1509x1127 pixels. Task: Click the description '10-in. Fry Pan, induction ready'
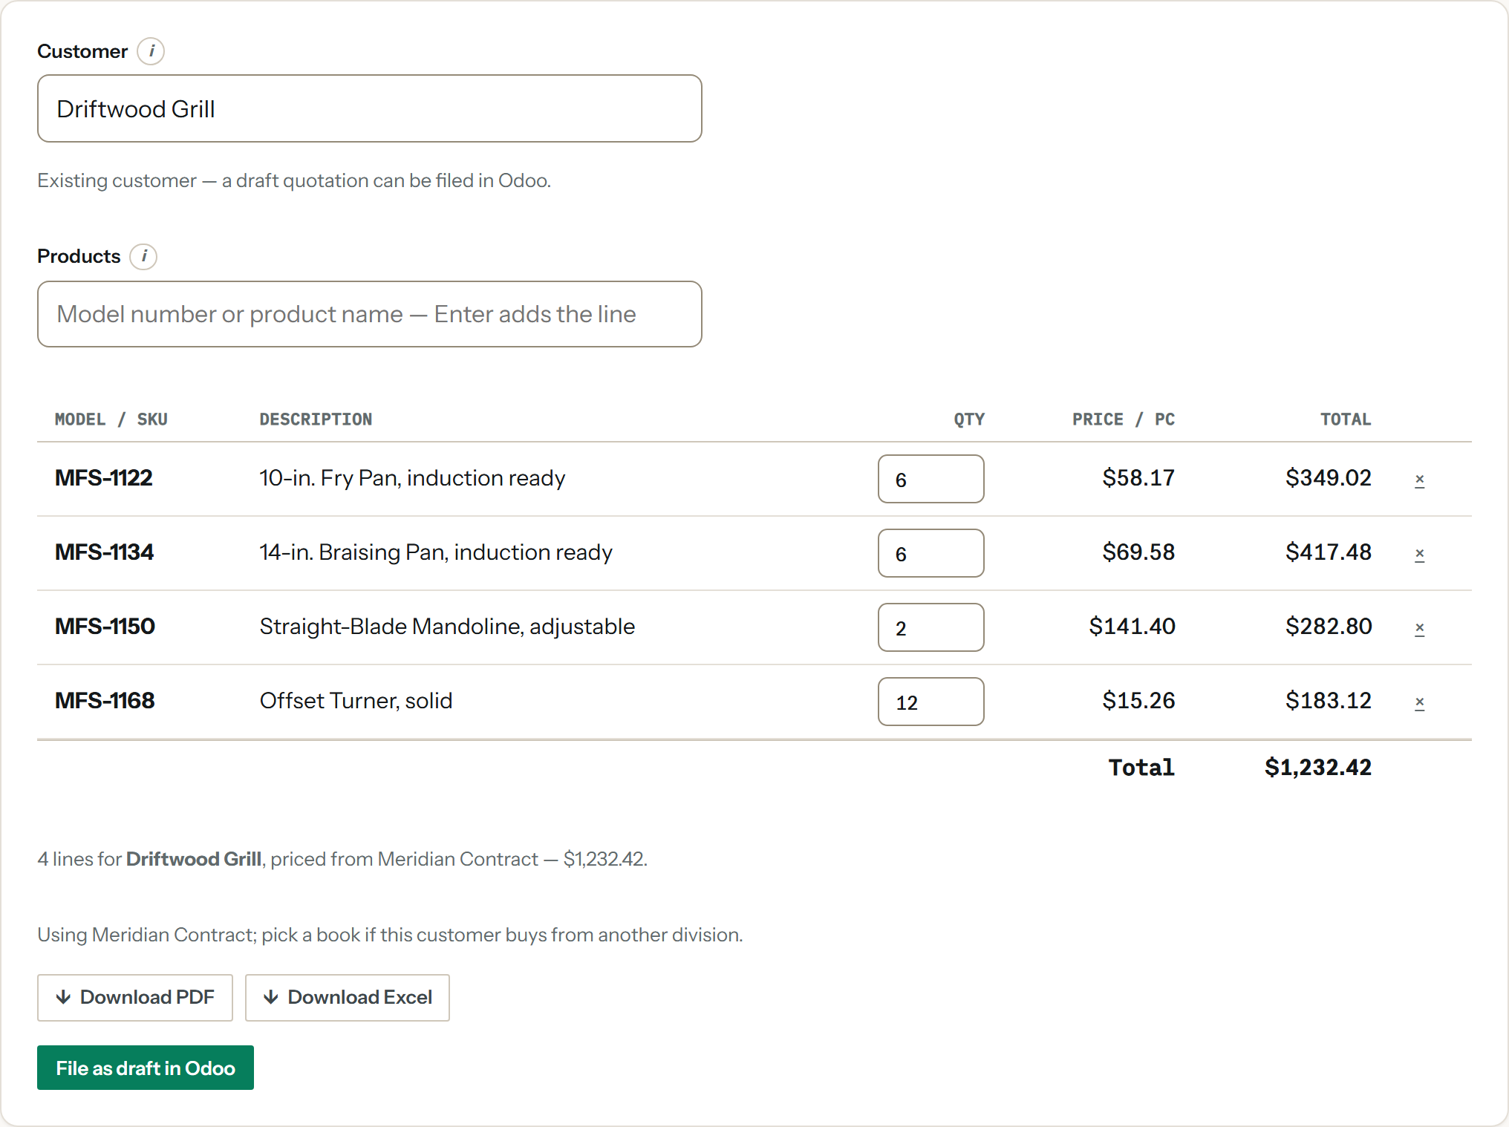tap(412, 478)
